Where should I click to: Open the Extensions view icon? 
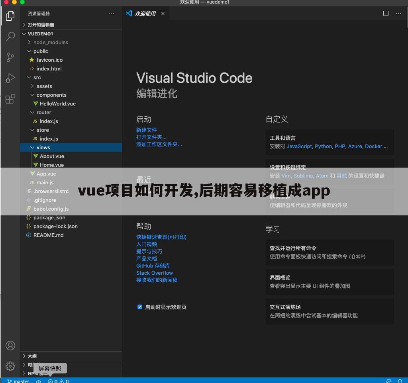pos(10,99)
